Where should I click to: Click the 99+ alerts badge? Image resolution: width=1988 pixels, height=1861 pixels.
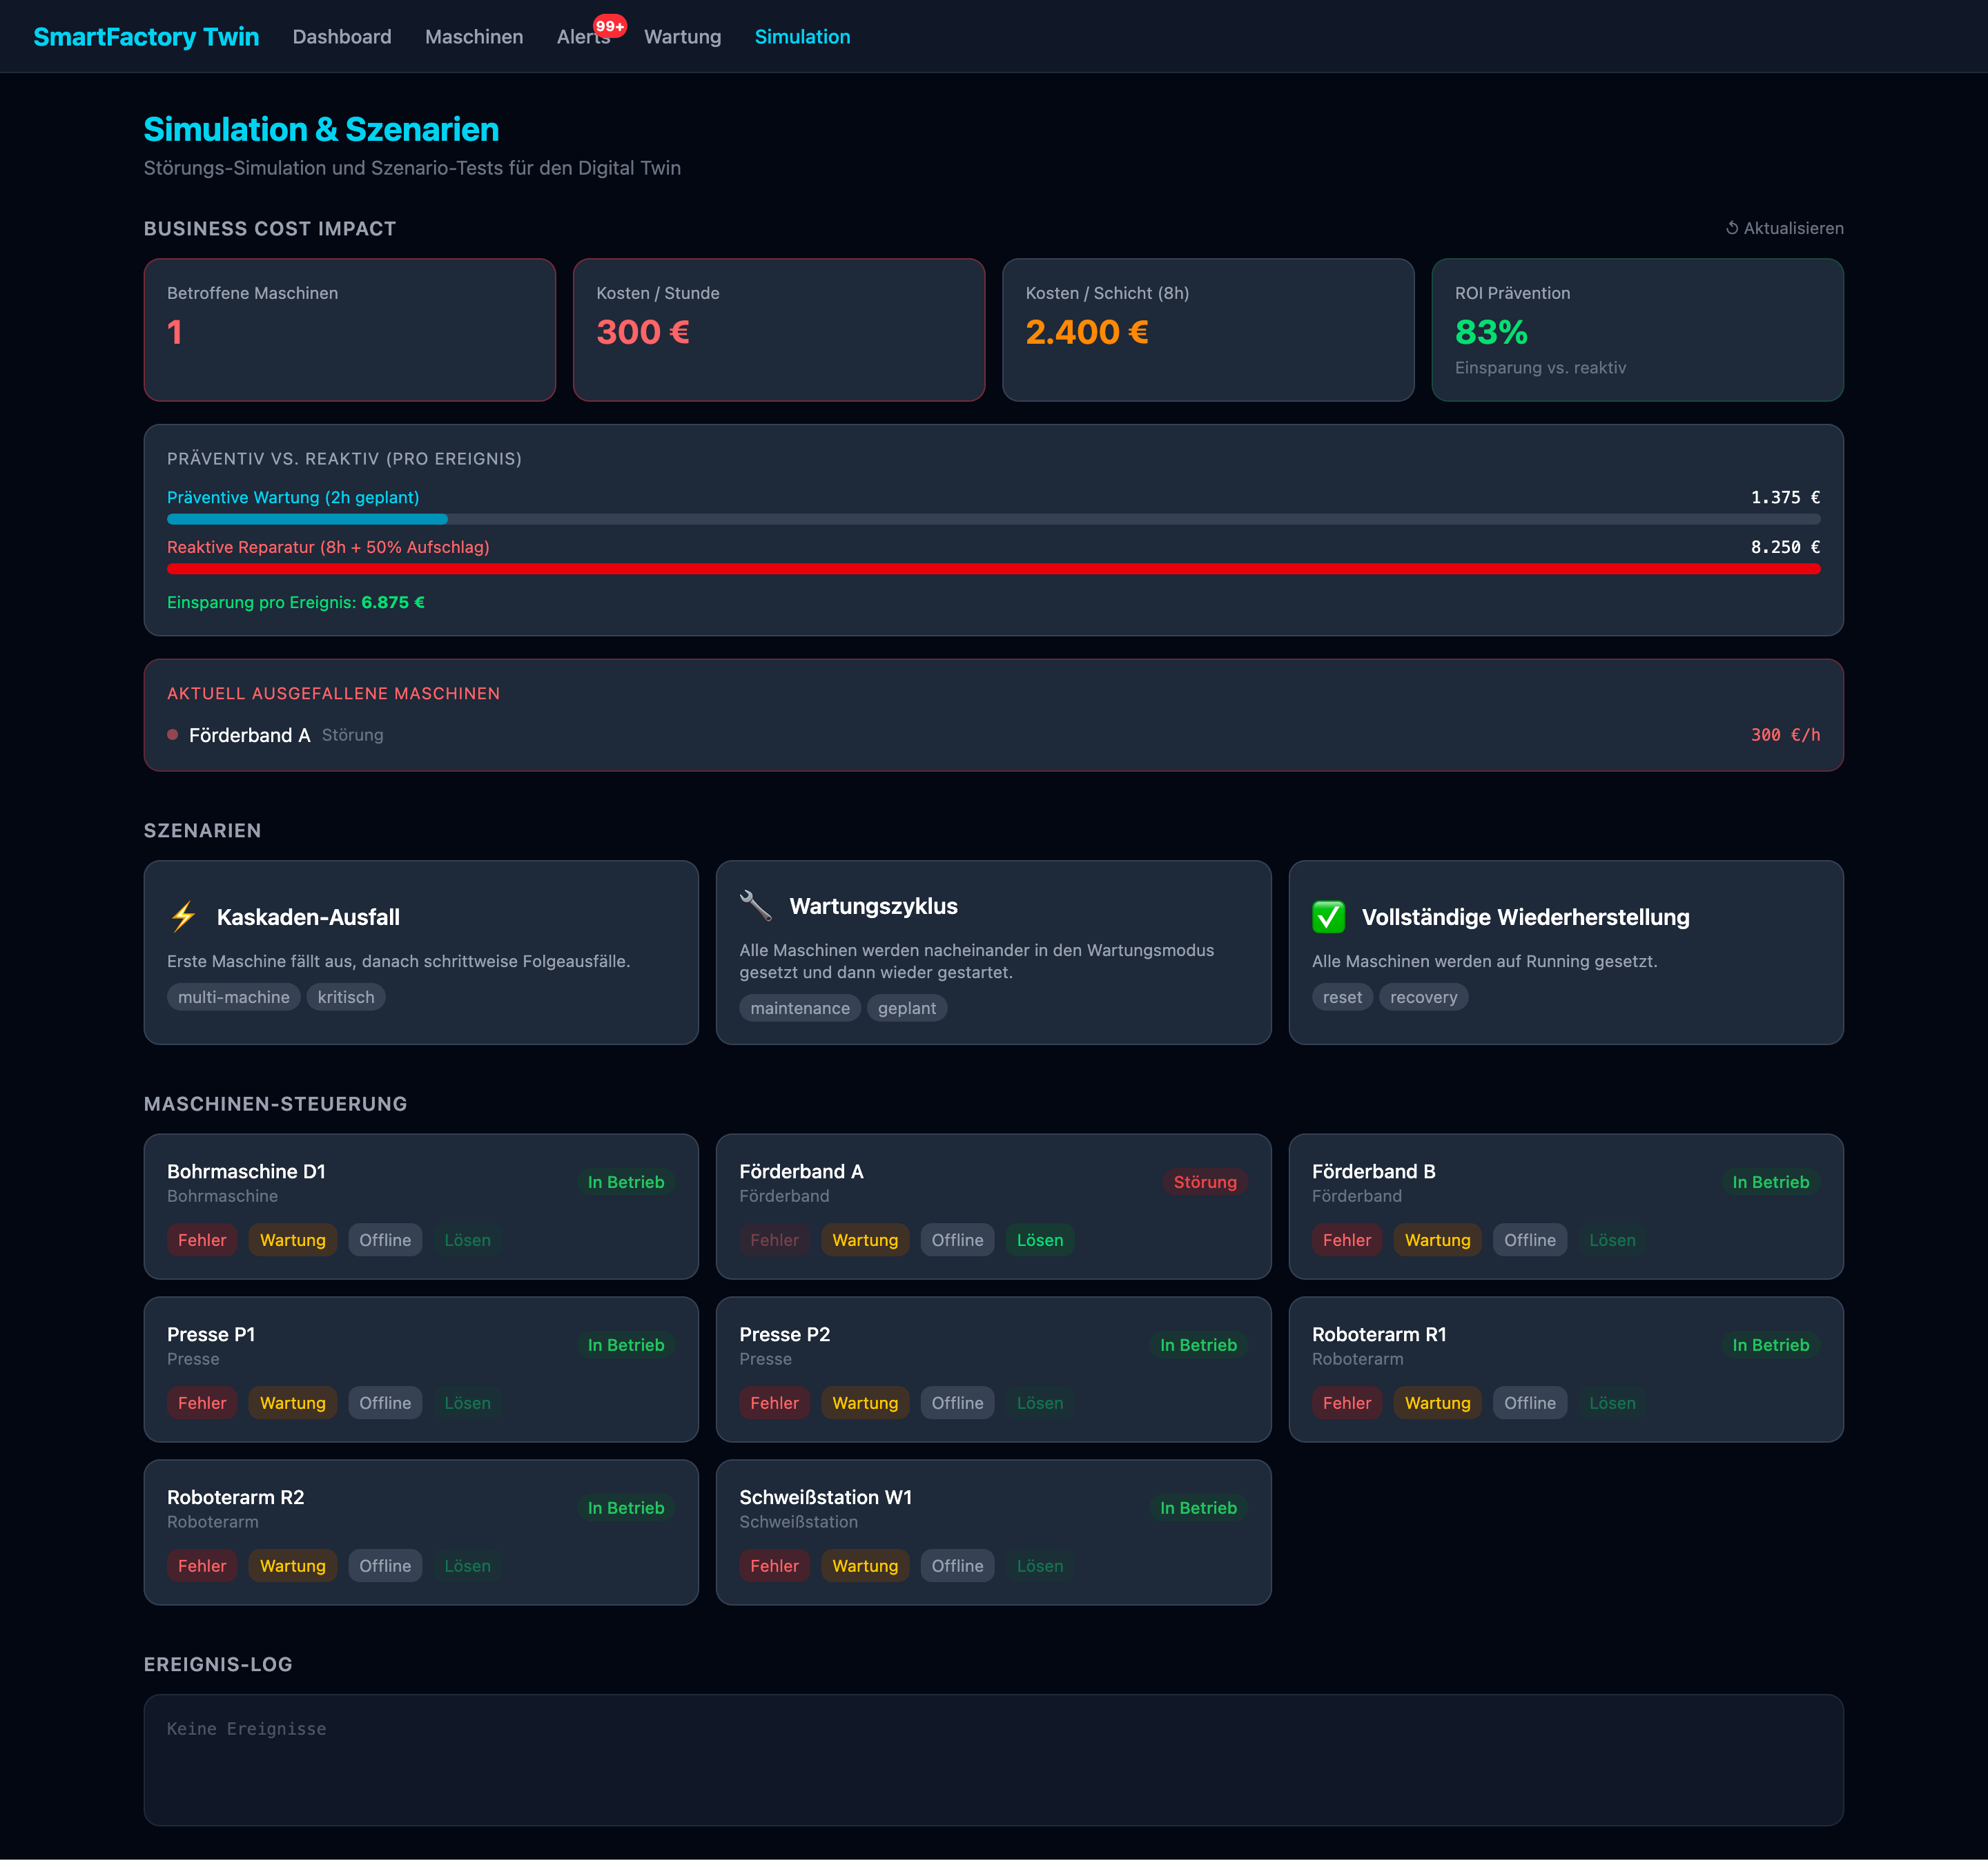(609, 26)
